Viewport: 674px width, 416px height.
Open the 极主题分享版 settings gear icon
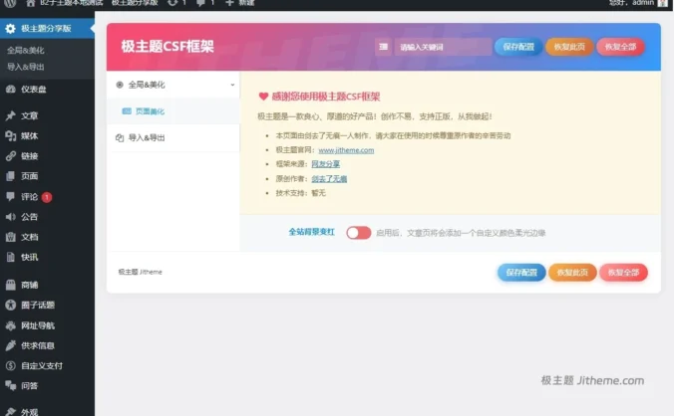pos(10,29)
